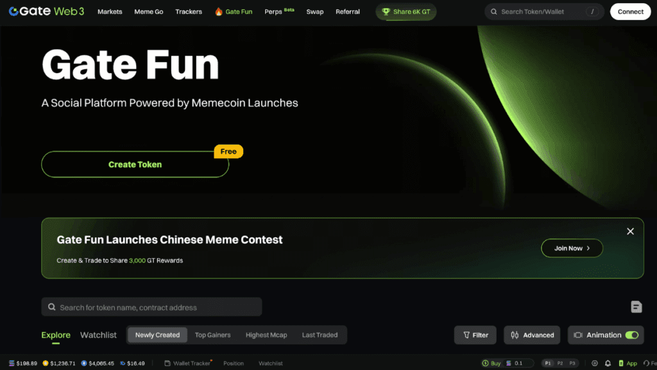Click the Gate Web3 logo
This screenshot has width=657, height=370.
tap(46, 12)
